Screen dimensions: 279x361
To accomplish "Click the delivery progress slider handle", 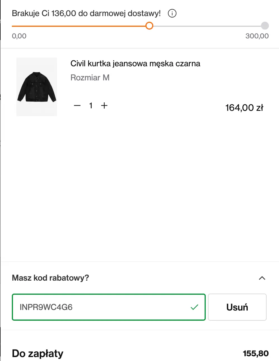I will click(149, 26).
